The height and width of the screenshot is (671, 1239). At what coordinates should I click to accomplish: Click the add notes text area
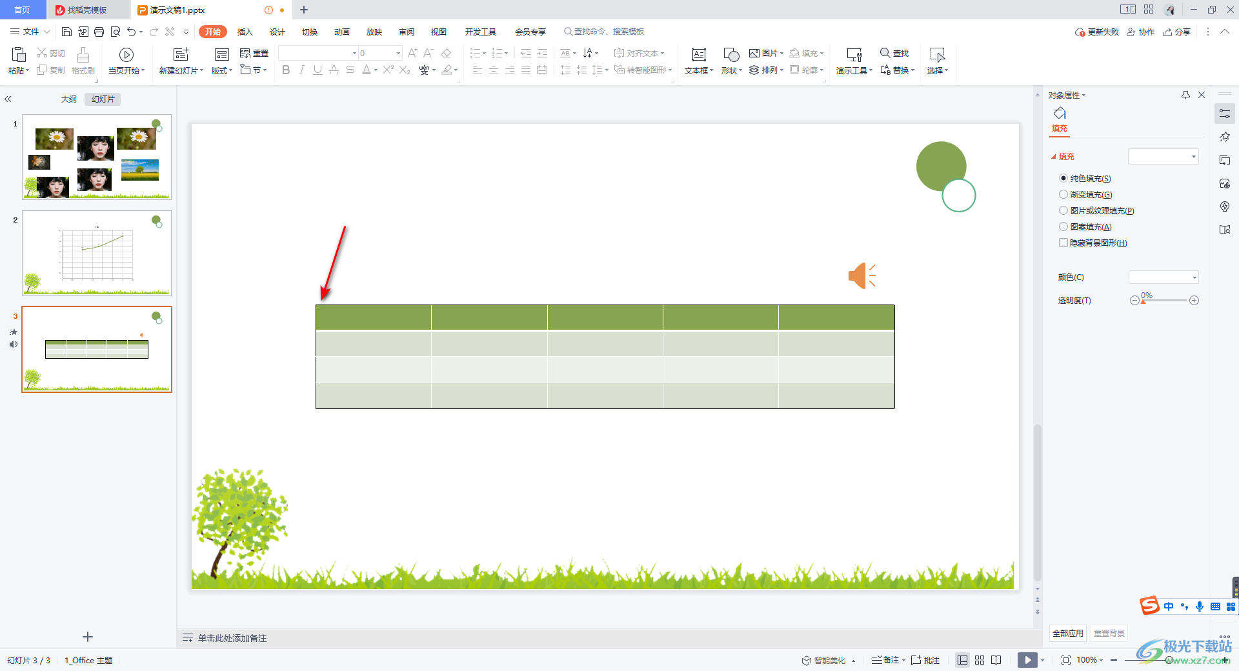232,638
